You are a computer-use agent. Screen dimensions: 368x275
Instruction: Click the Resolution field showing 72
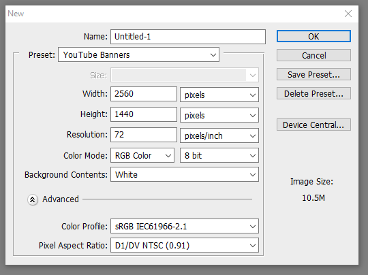pyautogui.click(x=144, y=135)
